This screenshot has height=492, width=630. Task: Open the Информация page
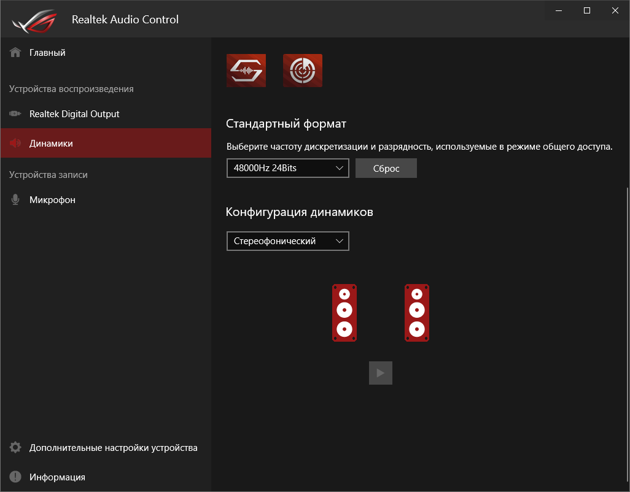(x=57, y=477)
